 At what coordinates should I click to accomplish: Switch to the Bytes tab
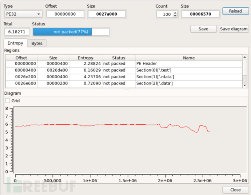click(37, 43)
